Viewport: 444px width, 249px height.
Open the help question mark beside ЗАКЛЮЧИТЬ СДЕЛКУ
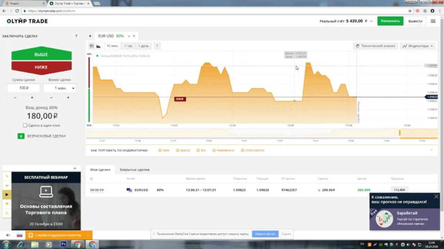coord(76,36)
